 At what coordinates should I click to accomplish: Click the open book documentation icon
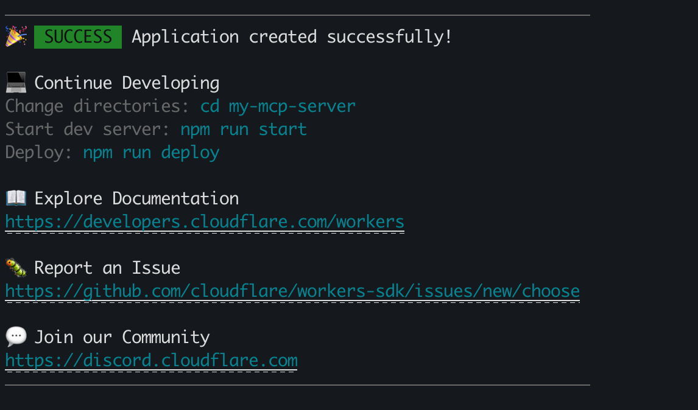point(16,198)
